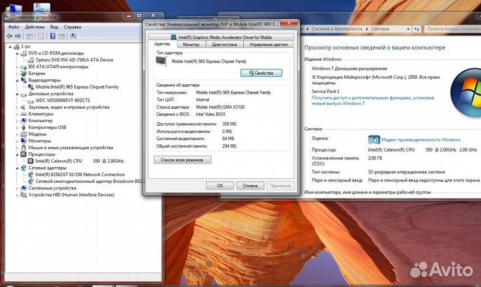Open the Файл menu

14,27
